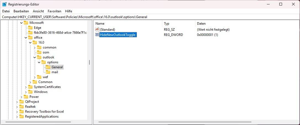Expand the common key under 16.0
The width and height of the screenshot is (300, 125).
35,47
